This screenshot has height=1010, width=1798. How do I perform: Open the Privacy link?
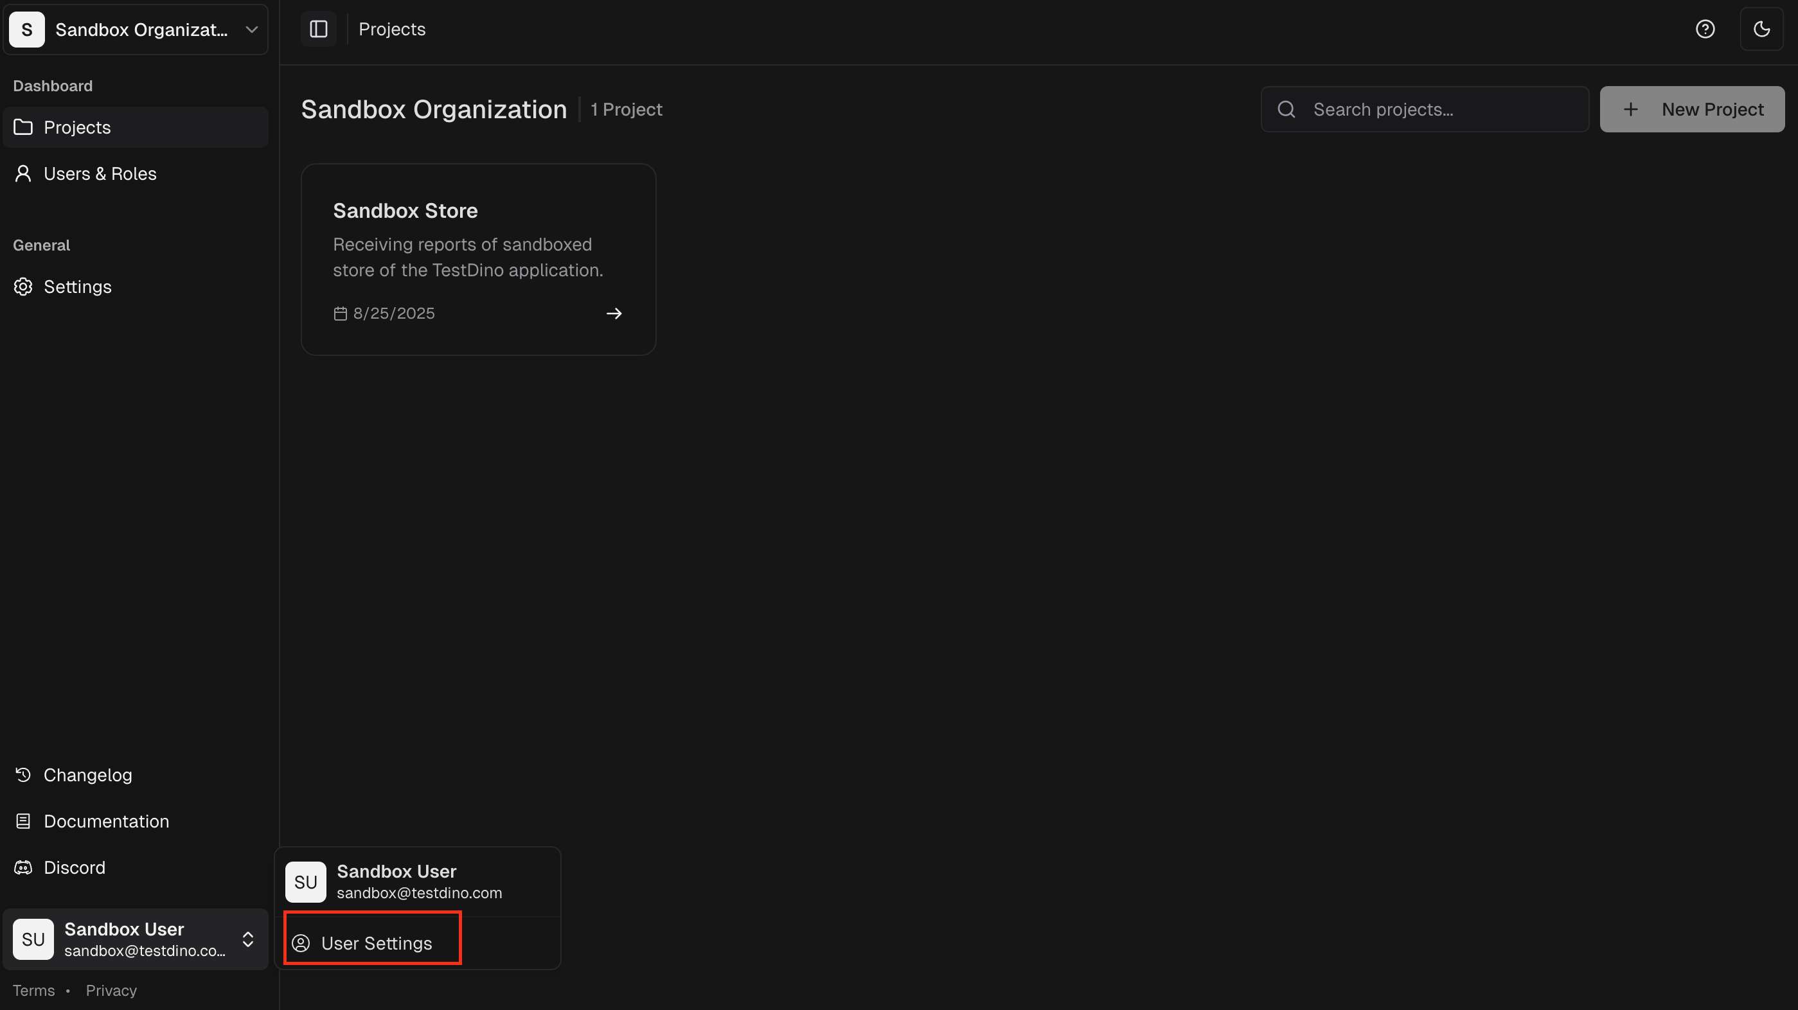[x=111, y=991]
